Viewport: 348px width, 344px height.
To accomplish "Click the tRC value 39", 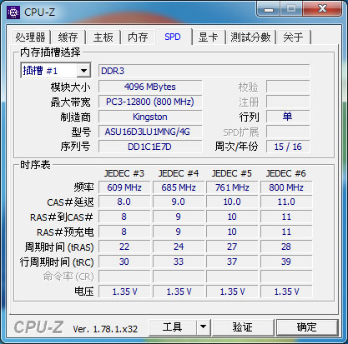I will click(286, 262).
